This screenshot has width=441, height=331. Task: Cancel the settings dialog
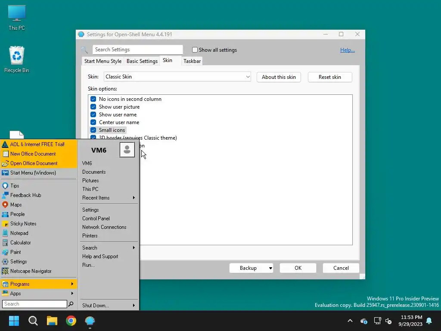tap(341, 268)
